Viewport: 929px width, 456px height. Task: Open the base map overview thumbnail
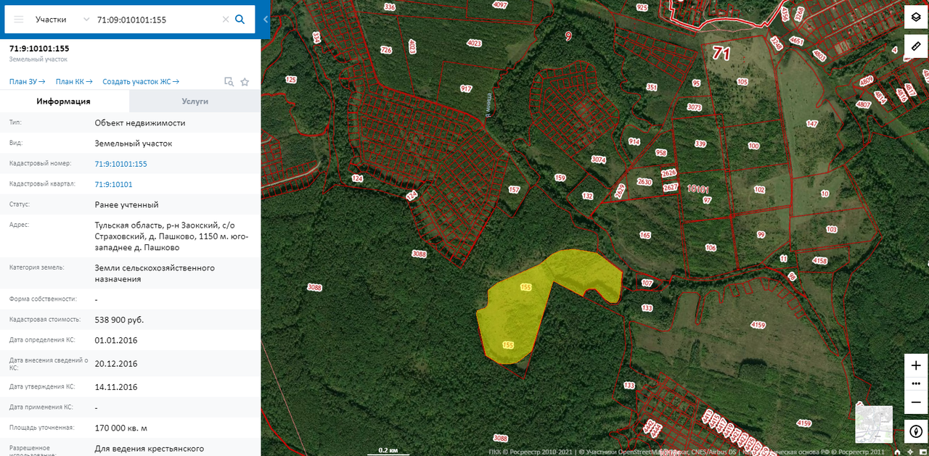[x=874, y=424]
